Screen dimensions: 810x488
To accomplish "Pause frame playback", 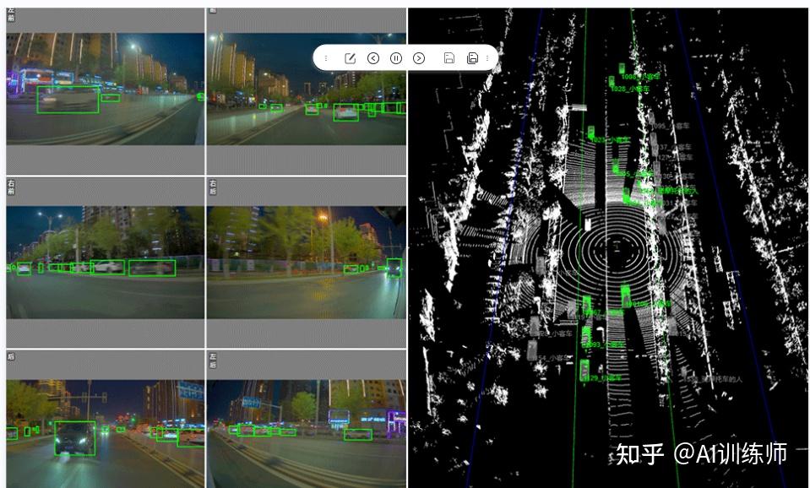I will (x=395, y=58).
